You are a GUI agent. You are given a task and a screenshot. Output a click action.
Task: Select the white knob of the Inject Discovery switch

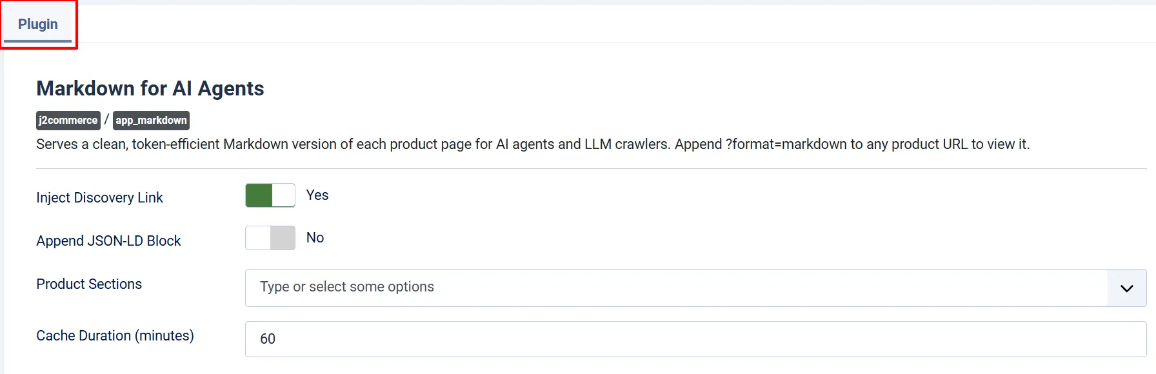[283, 195]
